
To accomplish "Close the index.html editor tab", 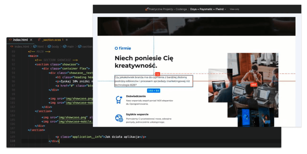I will 31,40.
